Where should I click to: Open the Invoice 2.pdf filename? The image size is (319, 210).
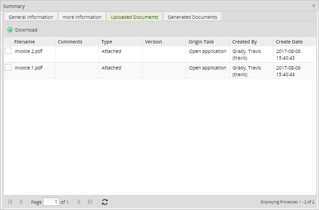point(28,51)
